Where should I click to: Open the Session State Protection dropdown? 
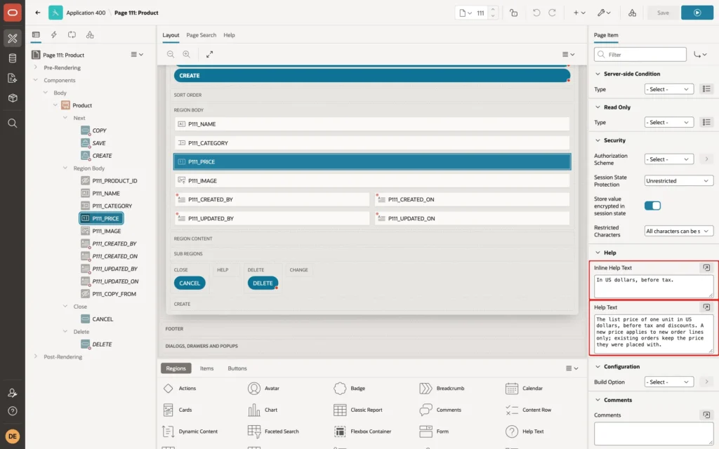(679, 181)
